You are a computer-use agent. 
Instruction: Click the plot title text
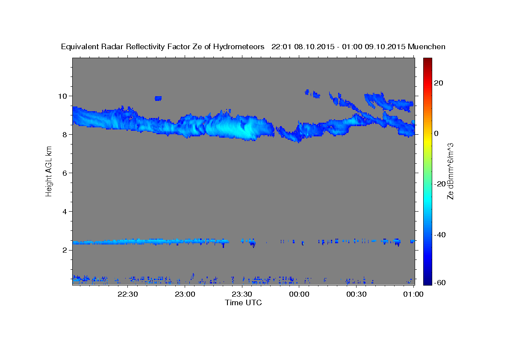(x=253, y=47)
